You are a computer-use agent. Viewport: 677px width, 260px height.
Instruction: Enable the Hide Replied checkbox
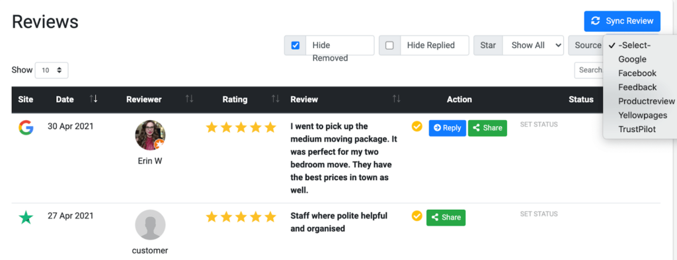(389, 46)
